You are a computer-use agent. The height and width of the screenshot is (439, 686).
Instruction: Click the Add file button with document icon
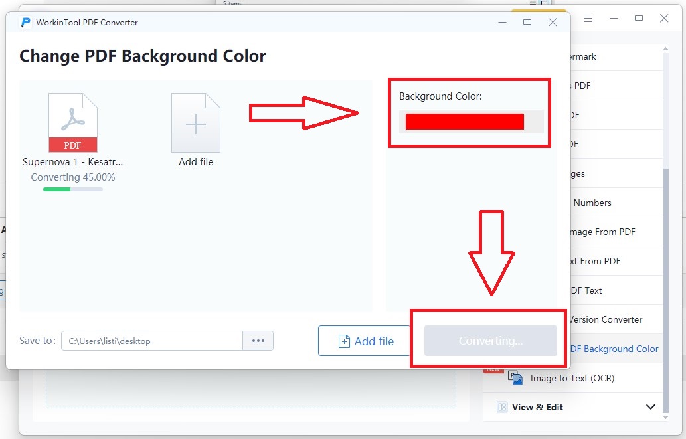[366, 341]
